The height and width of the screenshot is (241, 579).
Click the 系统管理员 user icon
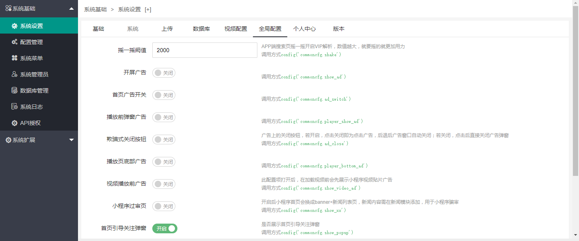(x=15, y=74)
